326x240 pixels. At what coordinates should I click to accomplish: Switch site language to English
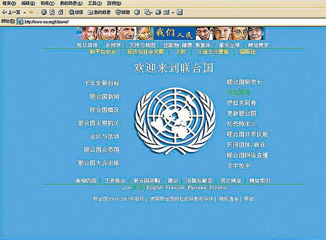pos(155,188)
